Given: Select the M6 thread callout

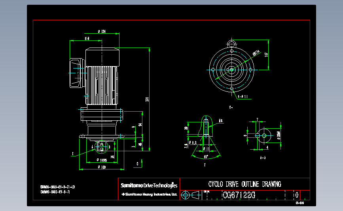Looking at the screenshot, I should pos(220,121).
